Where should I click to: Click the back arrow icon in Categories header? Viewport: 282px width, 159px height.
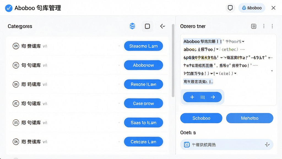pyautogui.click(x=162, y=26)
